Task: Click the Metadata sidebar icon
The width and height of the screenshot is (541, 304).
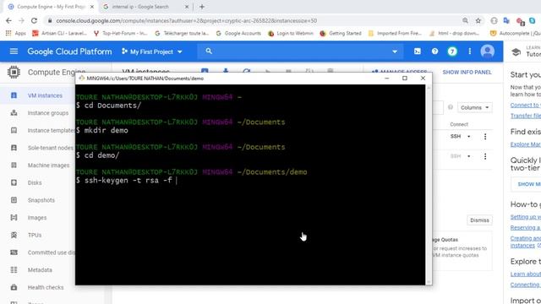Action: (14, 269)
